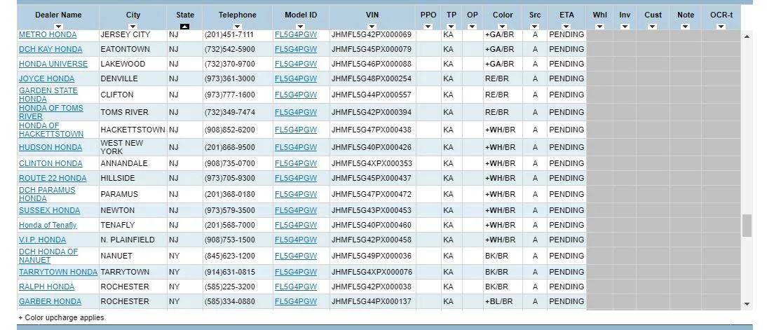Screen dimensions: 767x330
Task: Click Model ID link in METRO HONDA row
Action: [x=296, y=35]
